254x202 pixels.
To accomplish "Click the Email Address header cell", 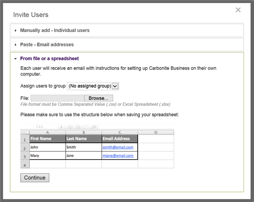I will click(x=120, y=139).
